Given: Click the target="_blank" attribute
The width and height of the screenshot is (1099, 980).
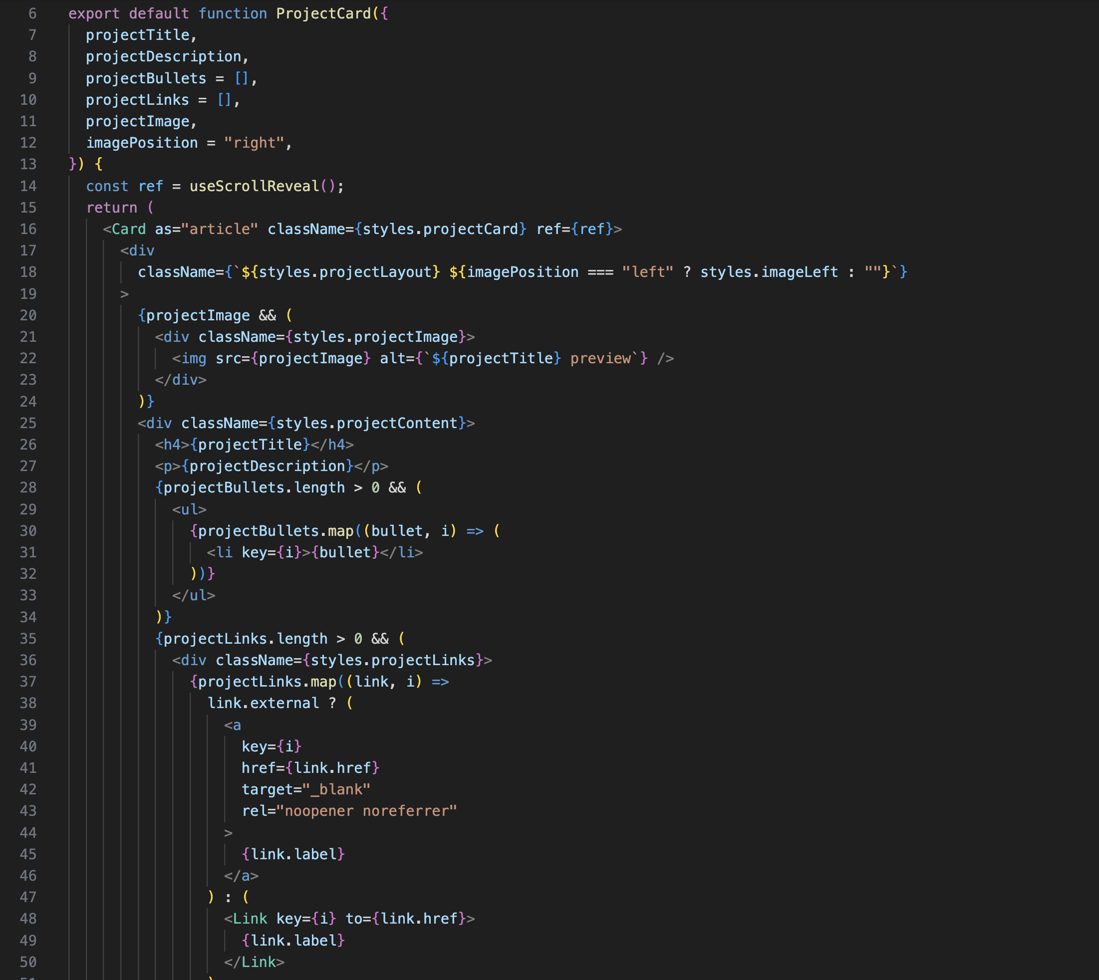Looking at the screenshot, I should (305, 789).
